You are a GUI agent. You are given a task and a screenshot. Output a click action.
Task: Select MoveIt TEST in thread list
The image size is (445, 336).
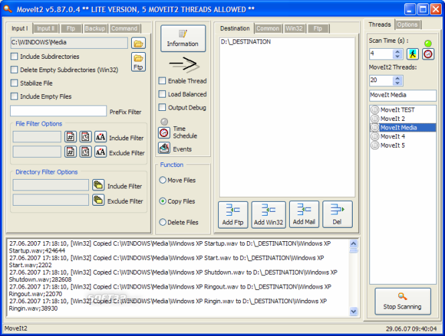[397, 110]
